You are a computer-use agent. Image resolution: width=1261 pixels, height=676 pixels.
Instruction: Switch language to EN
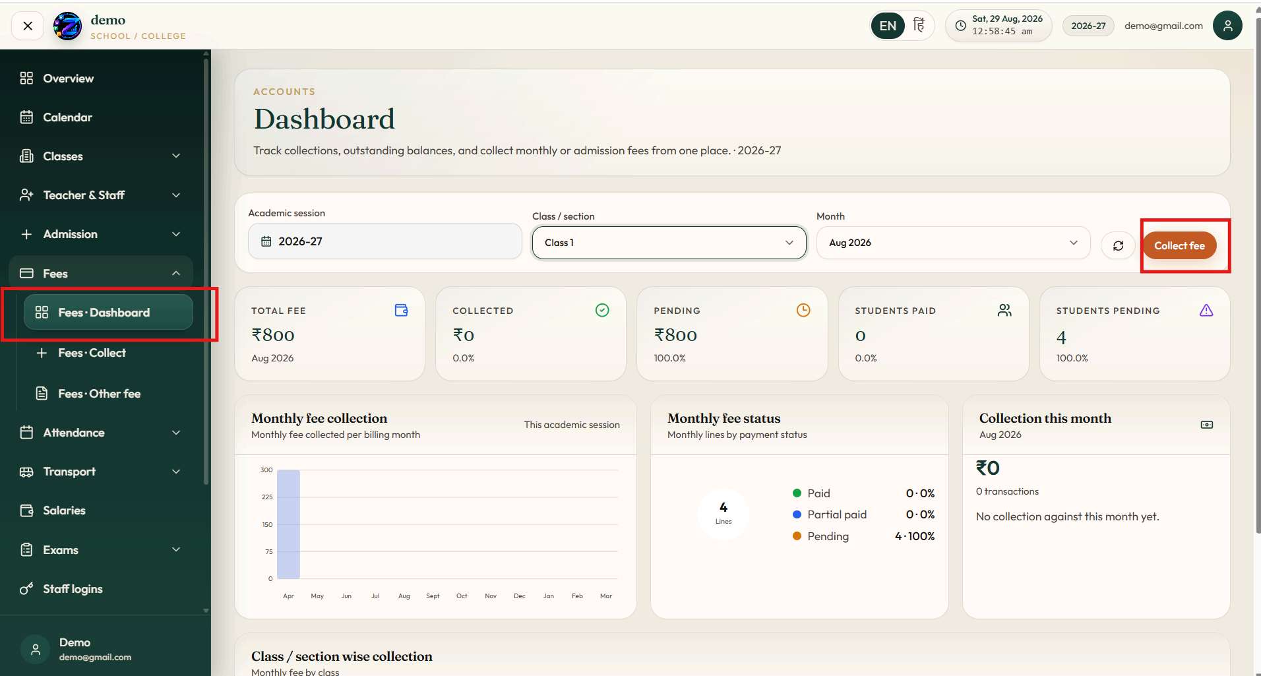point(888,26)
